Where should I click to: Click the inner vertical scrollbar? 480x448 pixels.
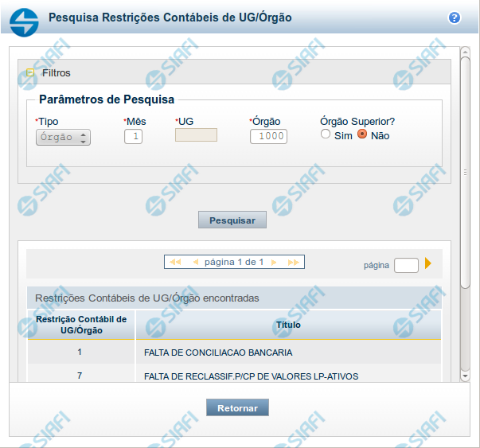(465, 171)
